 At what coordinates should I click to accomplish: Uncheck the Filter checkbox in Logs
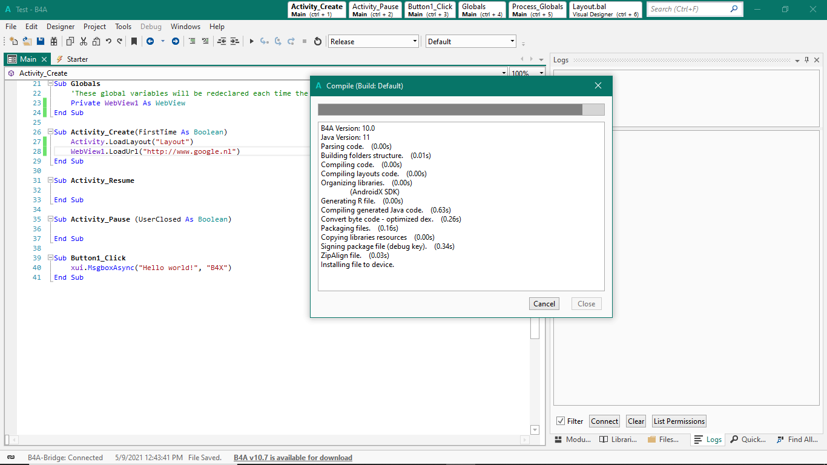[x=561, y=421]
